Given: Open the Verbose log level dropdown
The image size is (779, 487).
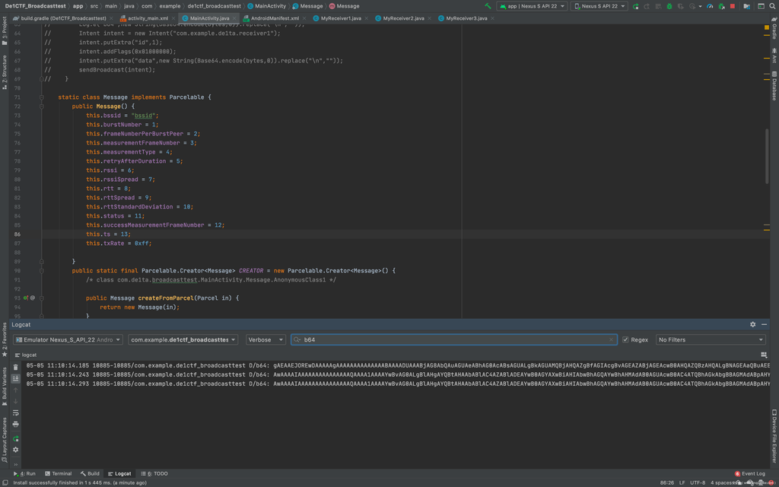Looking at the screenshot, I should point(265,339).
